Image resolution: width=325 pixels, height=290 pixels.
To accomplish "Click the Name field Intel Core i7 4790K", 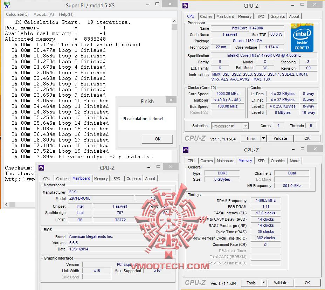I will pyautogui.click(x=248, y=28).
